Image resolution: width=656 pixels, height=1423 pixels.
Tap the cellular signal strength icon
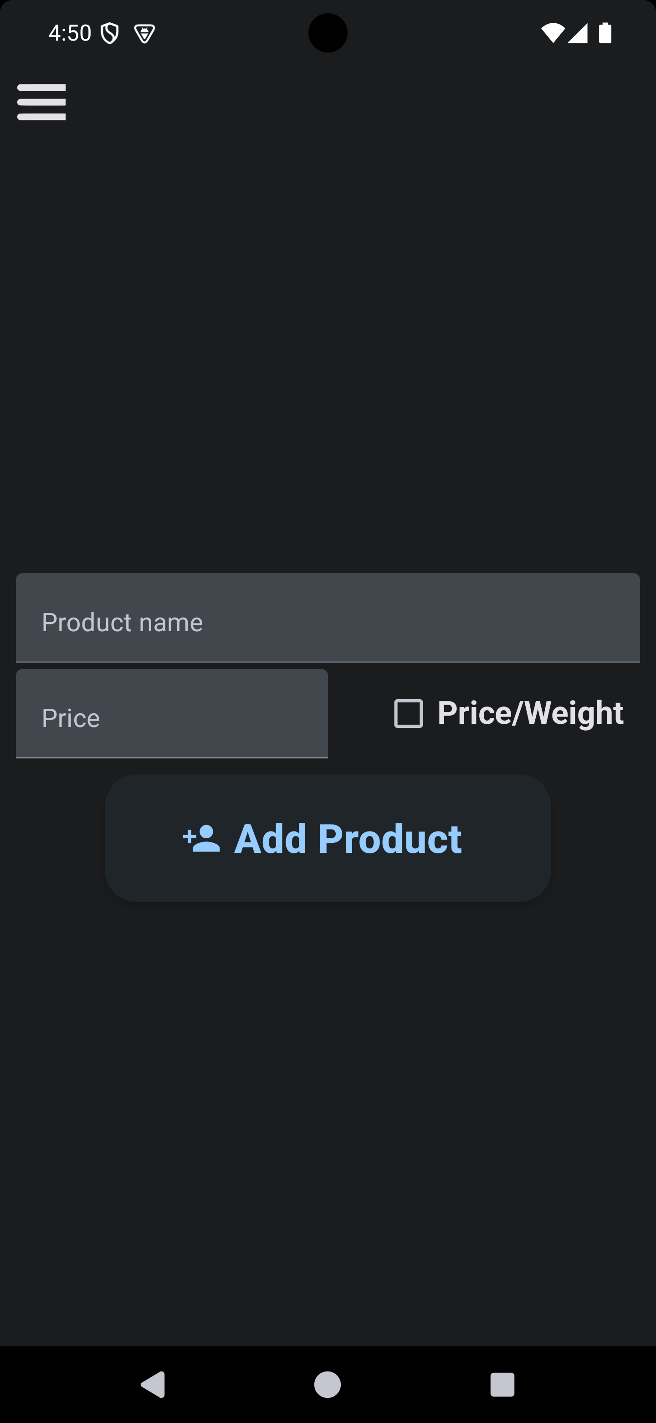pyautogui.click(x=578, y=33)
